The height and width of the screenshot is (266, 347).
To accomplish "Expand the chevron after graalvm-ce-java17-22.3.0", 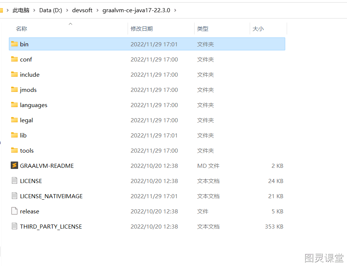I will (175, 10).
